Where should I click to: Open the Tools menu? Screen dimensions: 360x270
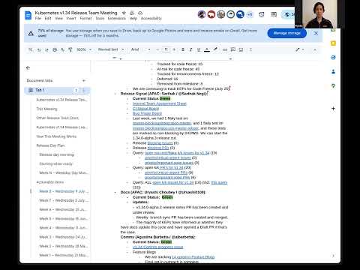(100, 19)
